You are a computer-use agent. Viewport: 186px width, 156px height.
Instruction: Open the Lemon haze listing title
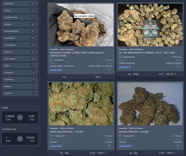62,132
